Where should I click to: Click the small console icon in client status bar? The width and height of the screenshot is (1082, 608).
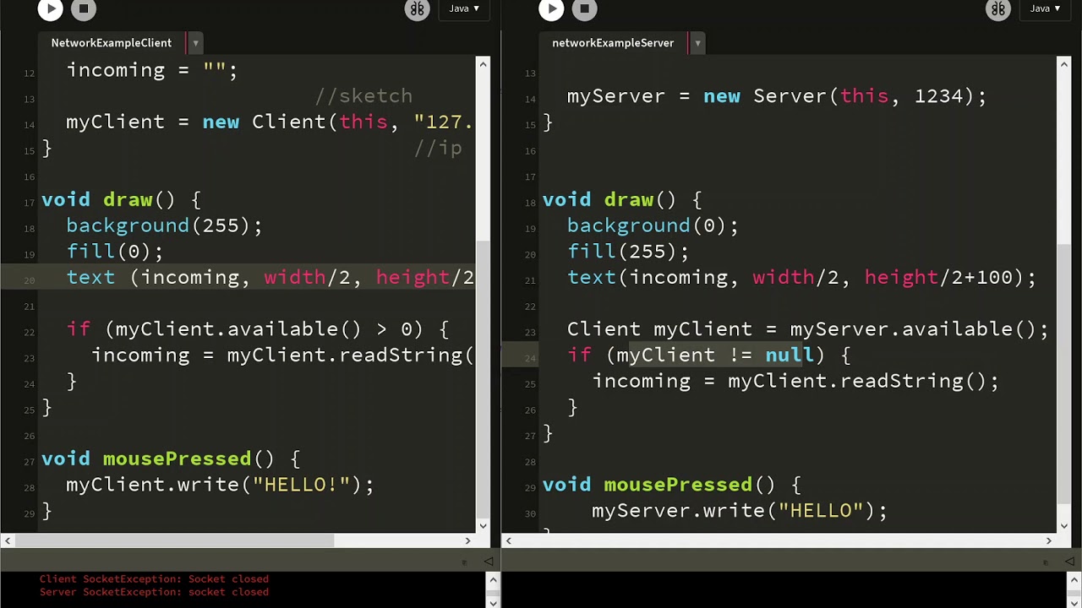465,562
